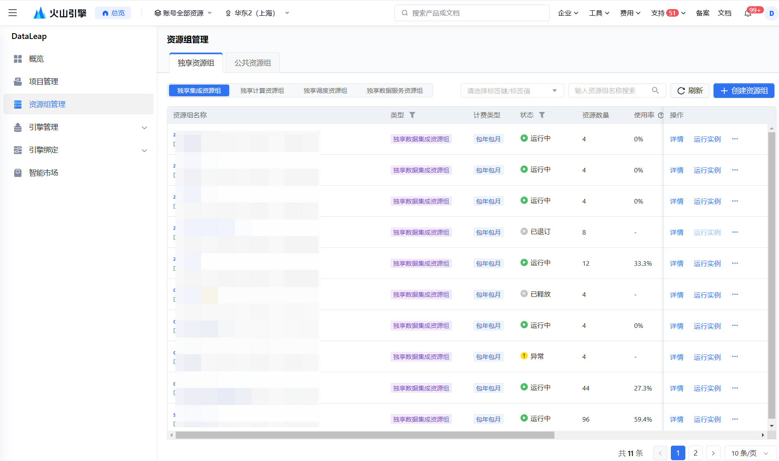Switch to the 公共资源组 tab

[253, 63]
